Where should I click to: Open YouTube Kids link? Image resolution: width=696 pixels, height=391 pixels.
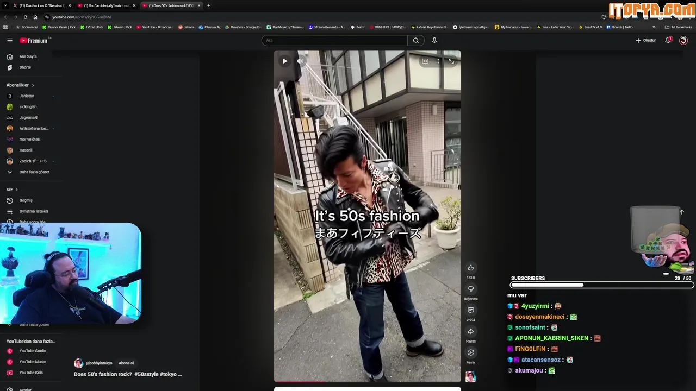pyautogui.click(x=32, y=373)
